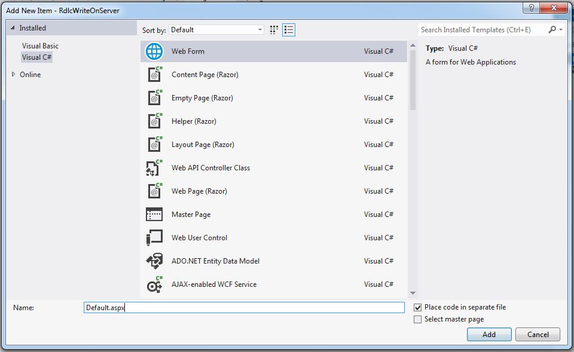The height and width of the screenshot is (352, 574).
Task: Switch to small icons list view
Action: (x=289, y=30)
